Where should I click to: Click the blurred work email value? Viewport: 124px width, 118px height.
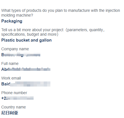pyautogui.click(x=26, y=84)
